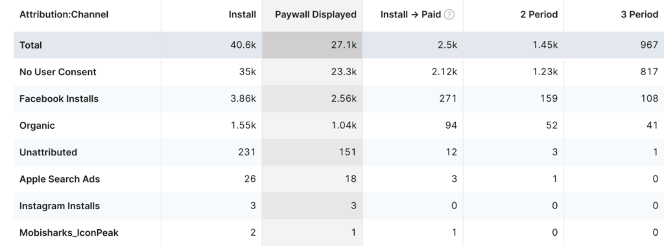The image size is (664, 248).
Task: Select the Total row label
Action: point(30,45)
